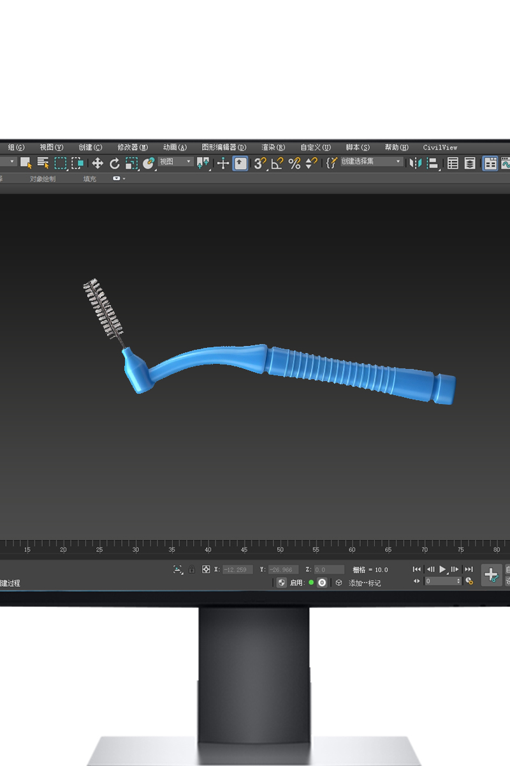This screenshot has height=766, width=510.
Task: Click frame 50 on the timeline
Action: [x=280, y=548]
